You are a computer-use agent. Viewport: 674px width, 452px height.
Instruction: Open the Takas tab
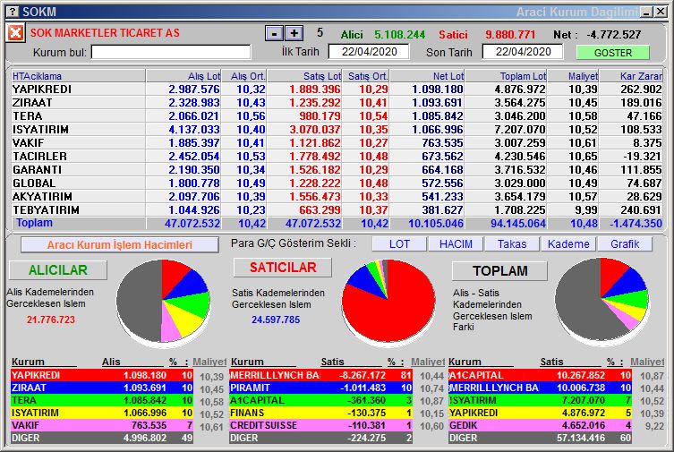512,244
